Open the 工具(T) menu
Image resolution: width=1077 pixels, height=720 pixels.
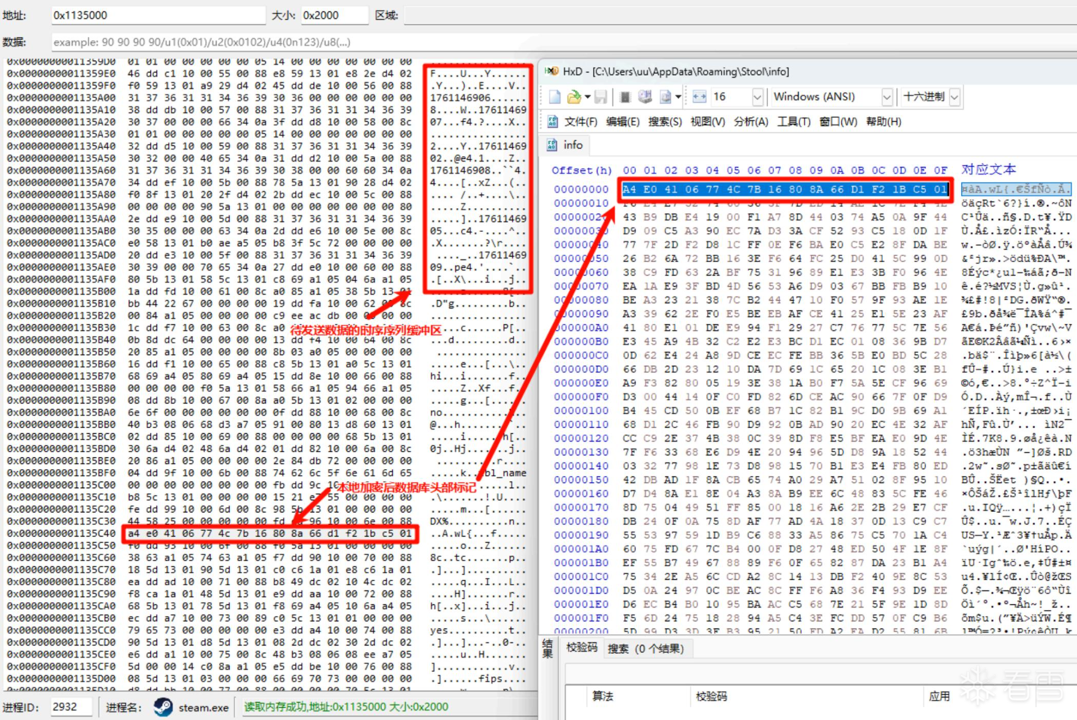[x=793, y=122]
